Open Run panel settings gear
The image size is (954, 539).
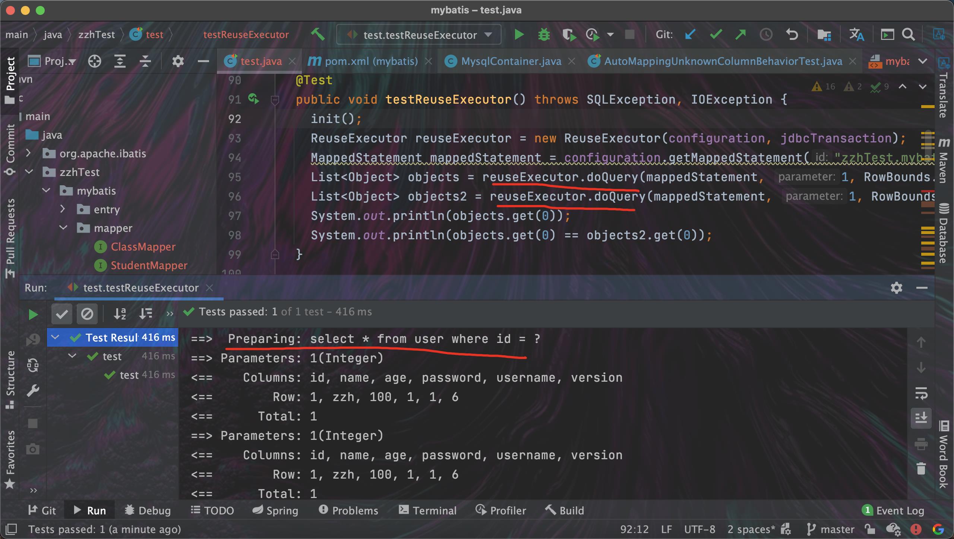[x=896, y=287]
